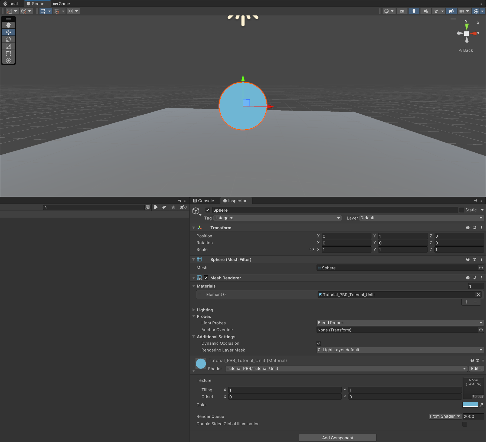Expand the Lighting section in Mesh Renderer
This screenshot has height=442, width=486.
pos(194,310)
